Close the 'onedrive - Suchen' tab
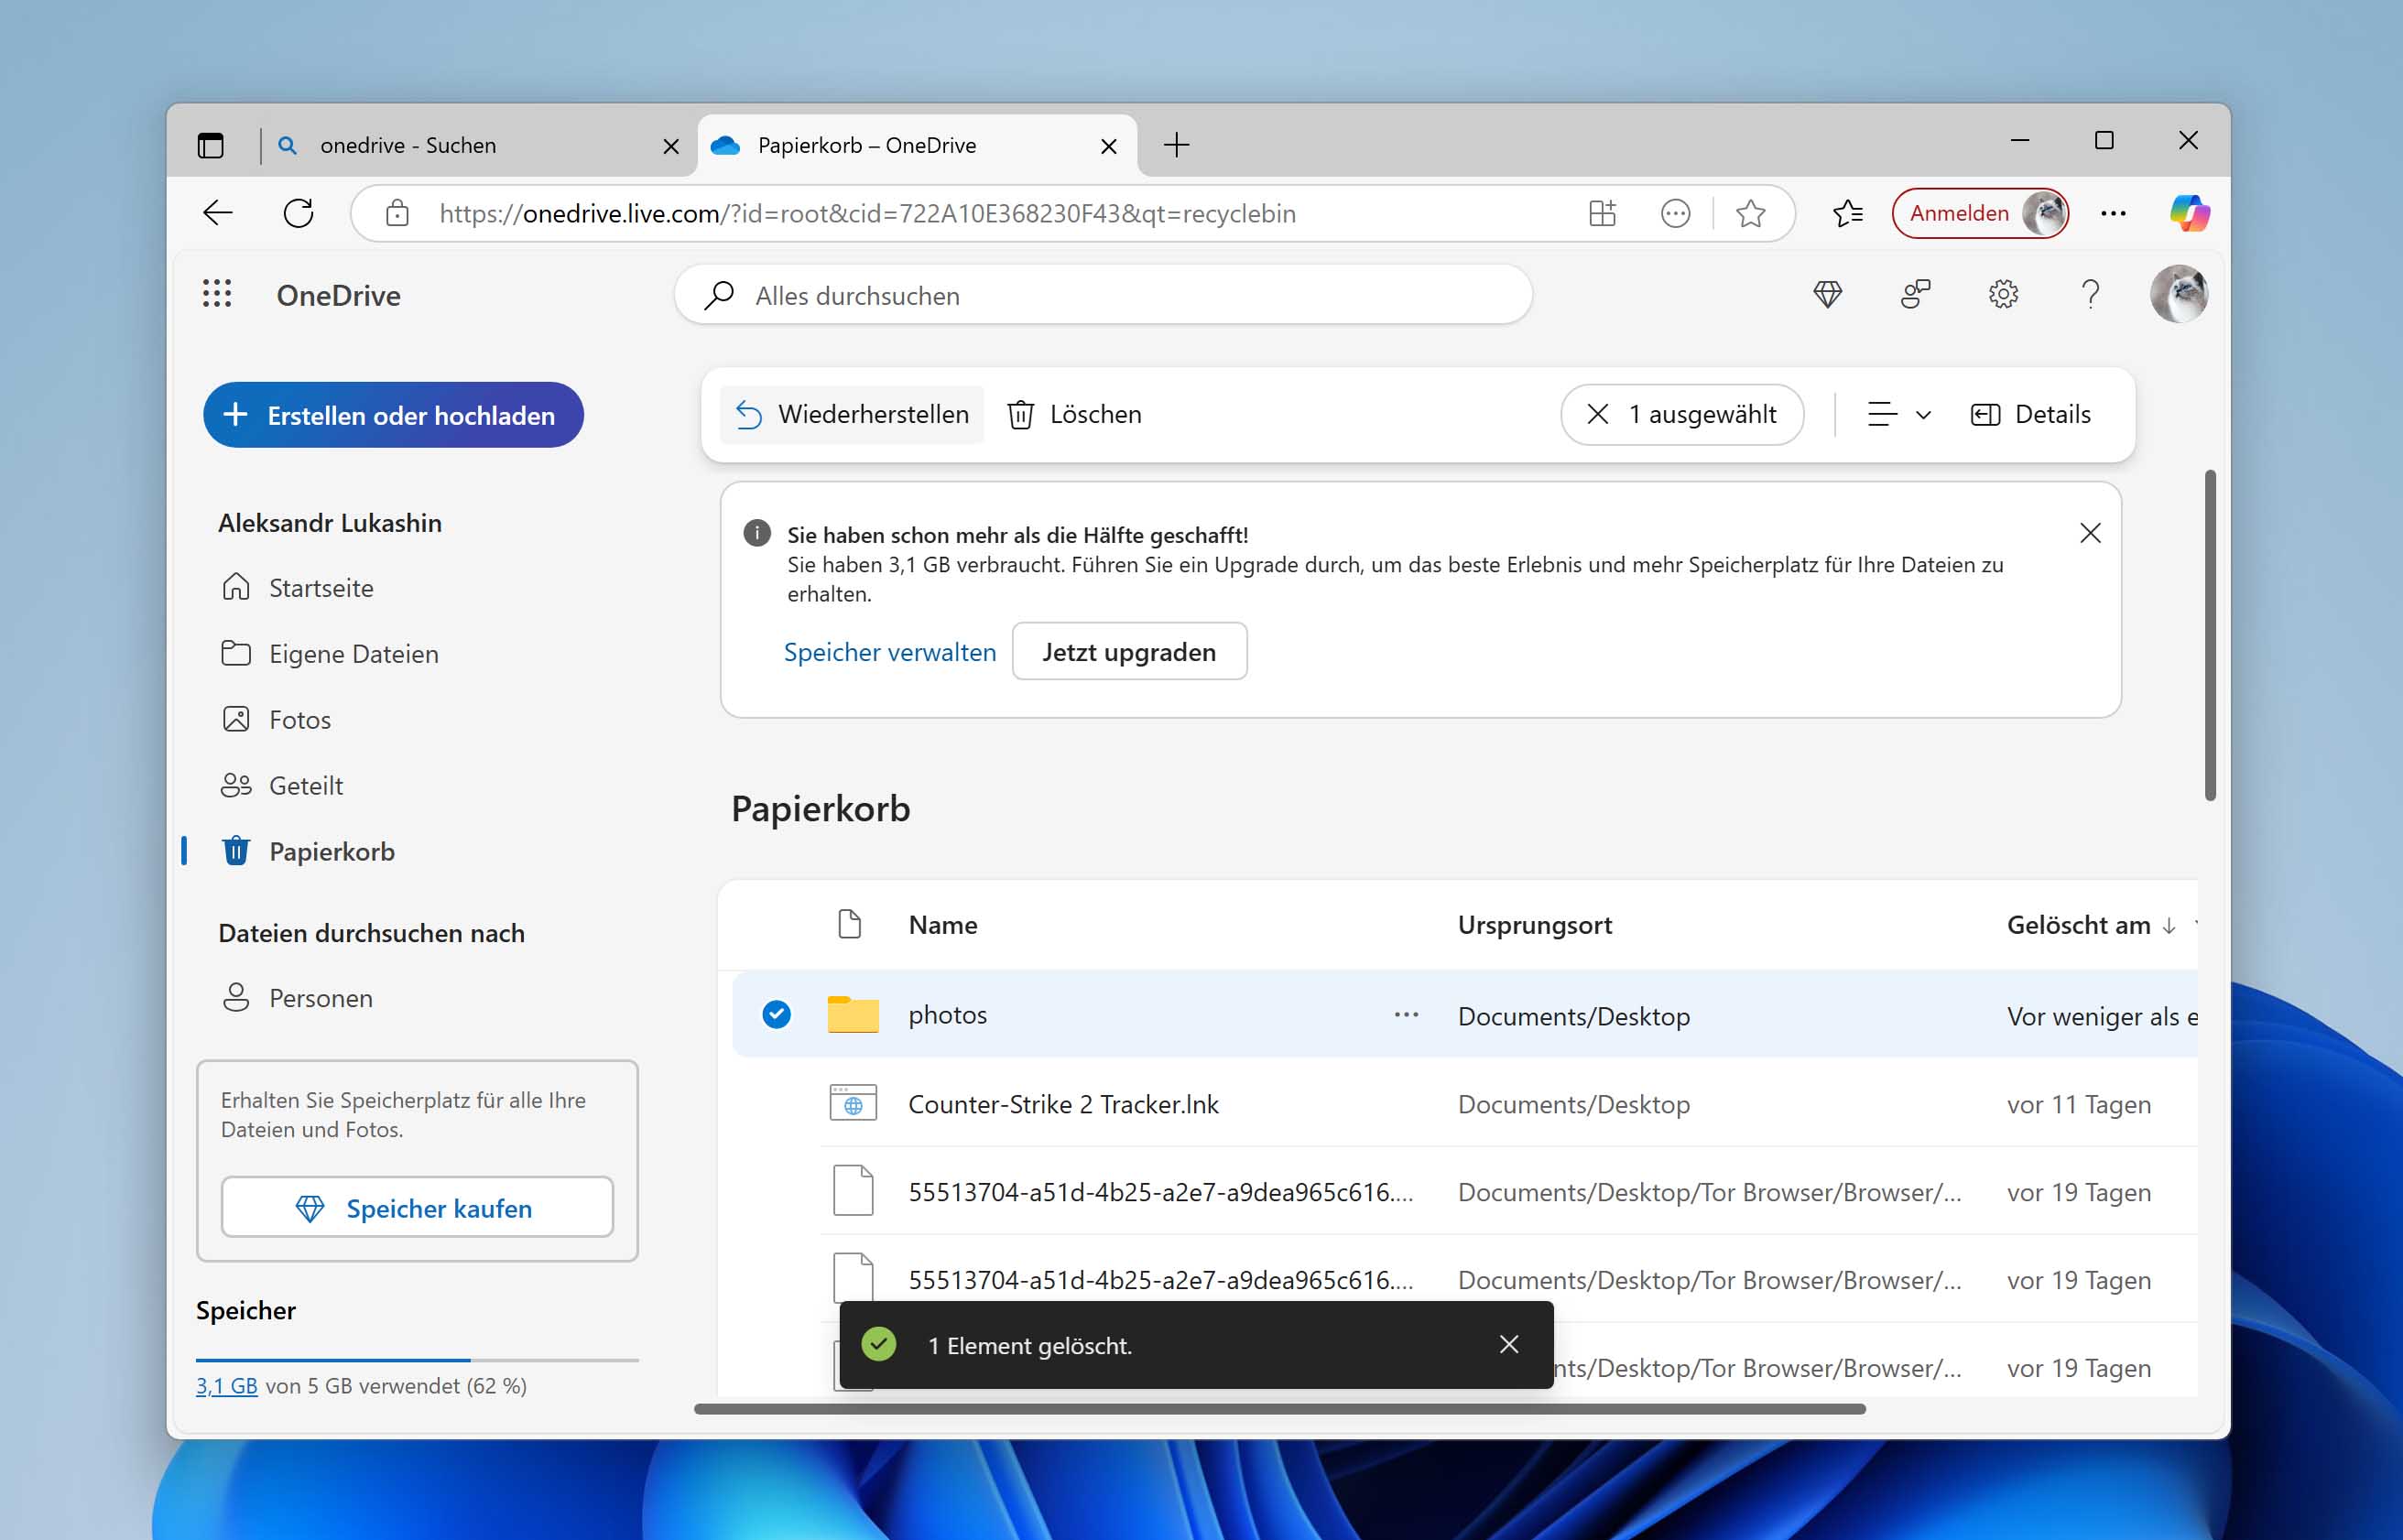The width and height of the screenshot is (2403, 1540). click(671, 146)
